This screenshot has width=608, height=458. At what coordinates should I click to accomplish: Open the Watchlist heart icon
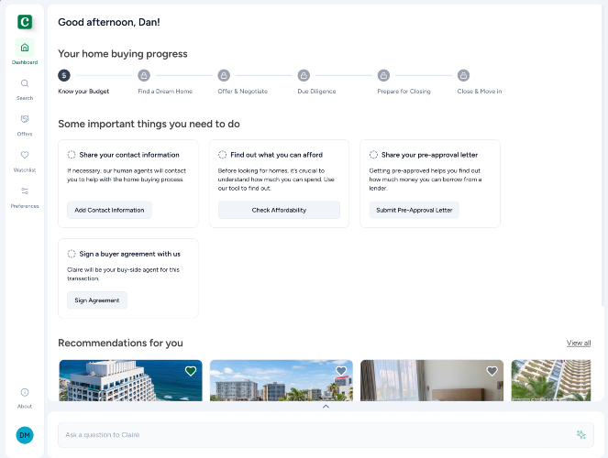coord(25,155)
